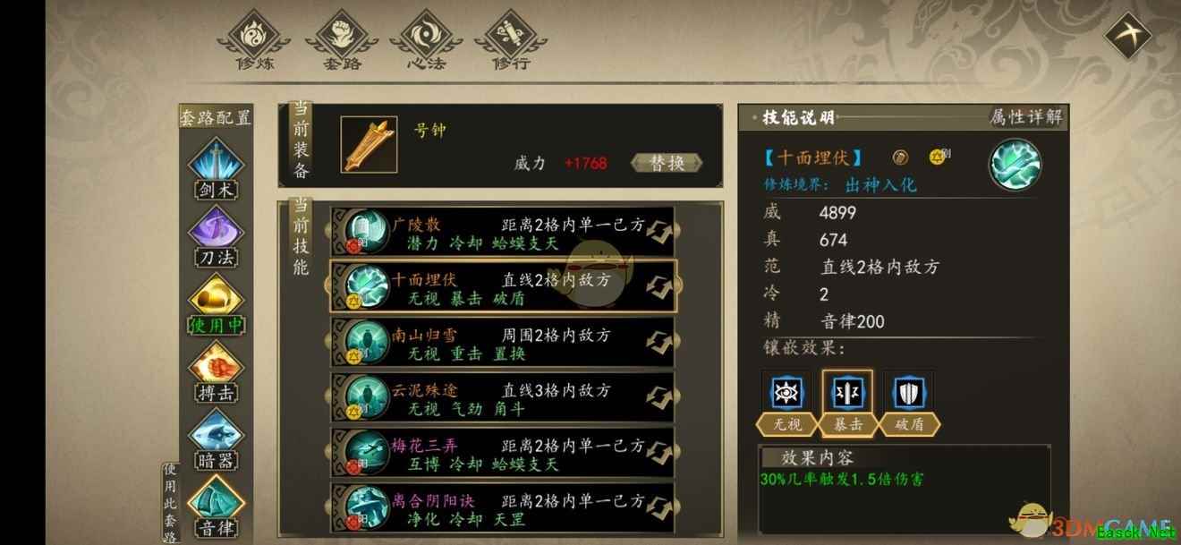
Task: Select the 云泥殊途 skill row
Action: tap(503, 397)
